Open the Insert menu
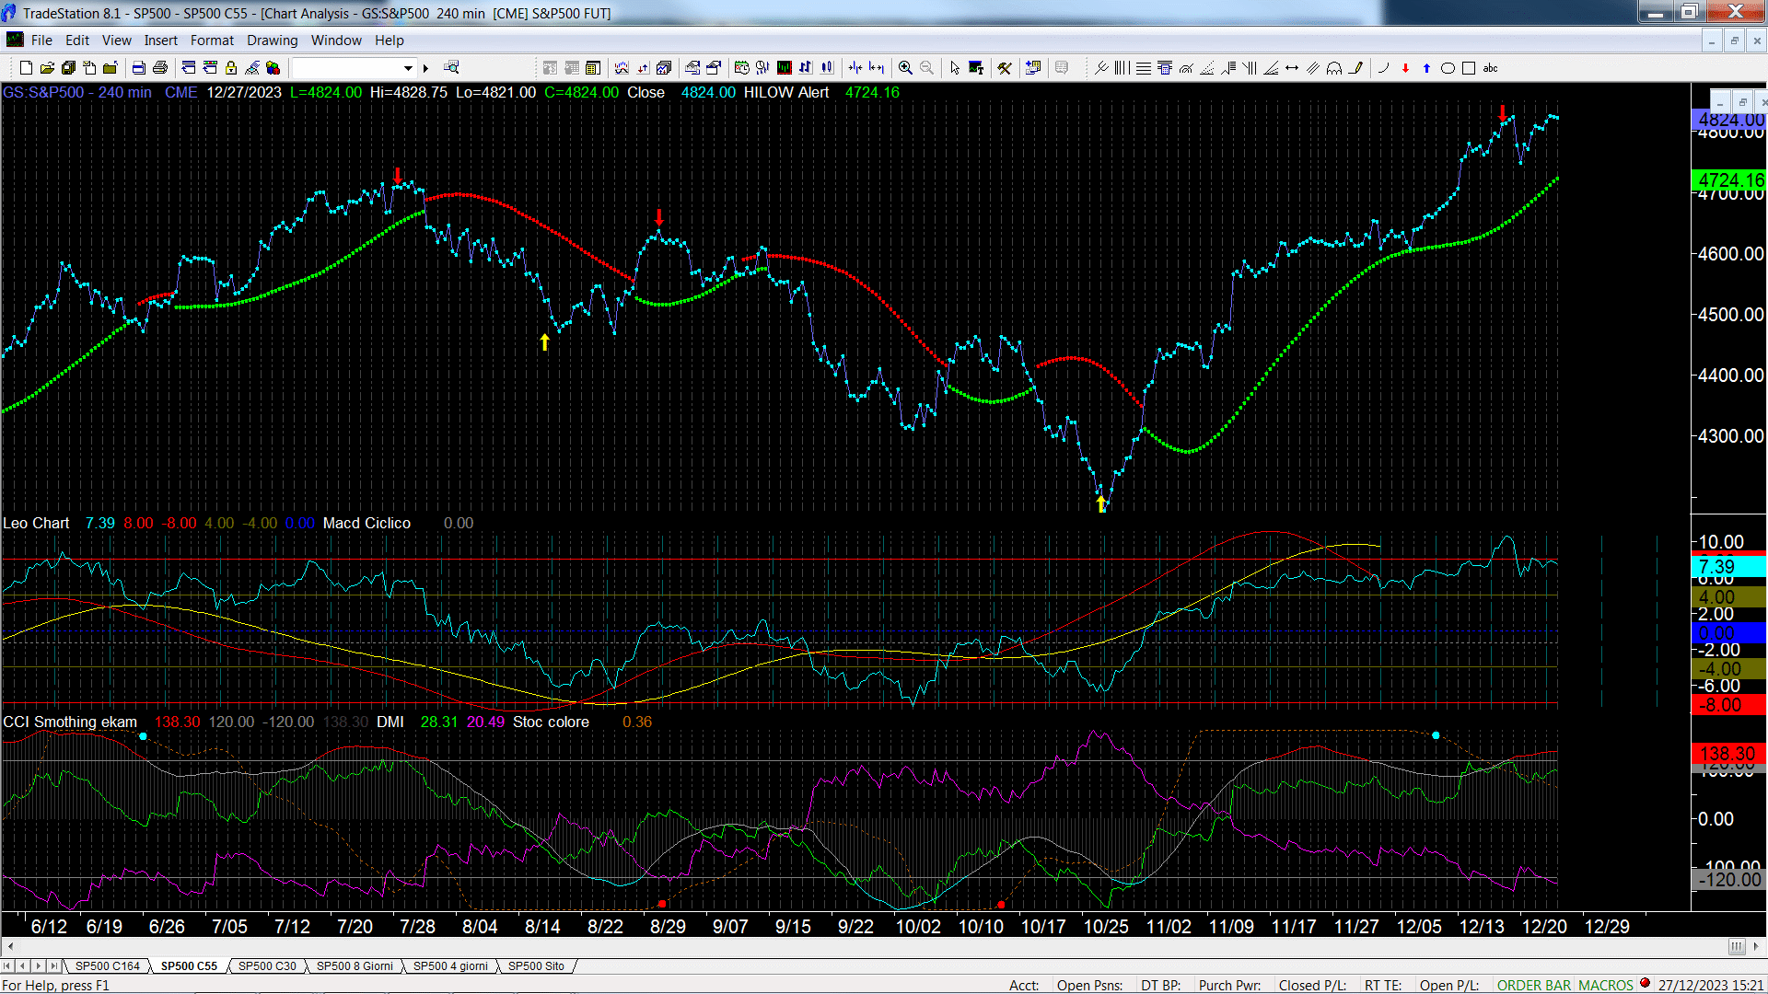Screen dimensions: 1768x994 [x=160, y=40]
